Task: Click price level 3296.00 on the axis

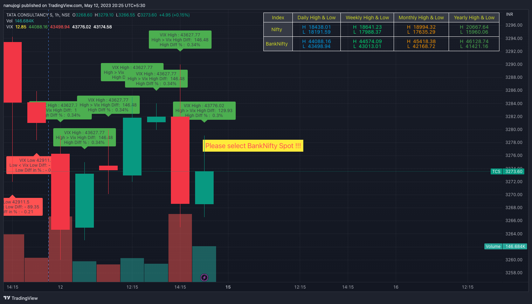Action: (514, 25)
